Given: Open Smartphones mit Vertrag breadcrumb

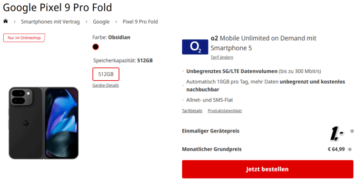Looking at the screenshot, I should (50, 21).
